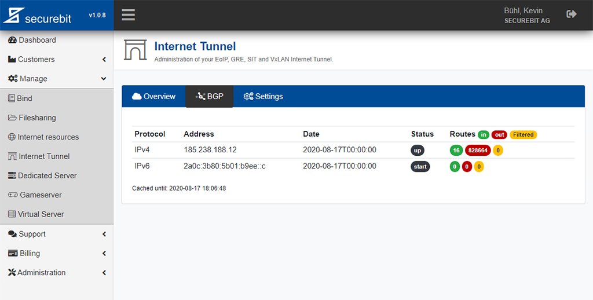Click the yellow 'Filtered' legend badge

[524, 135]
